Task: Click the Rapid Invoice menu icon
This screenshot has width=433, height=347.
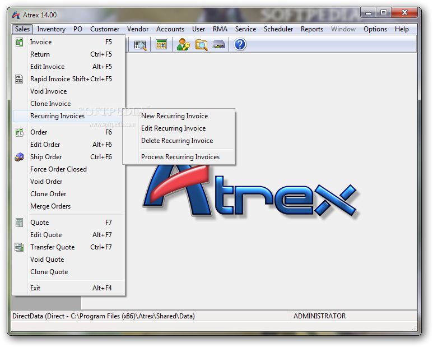Action: tap(19, 79)
